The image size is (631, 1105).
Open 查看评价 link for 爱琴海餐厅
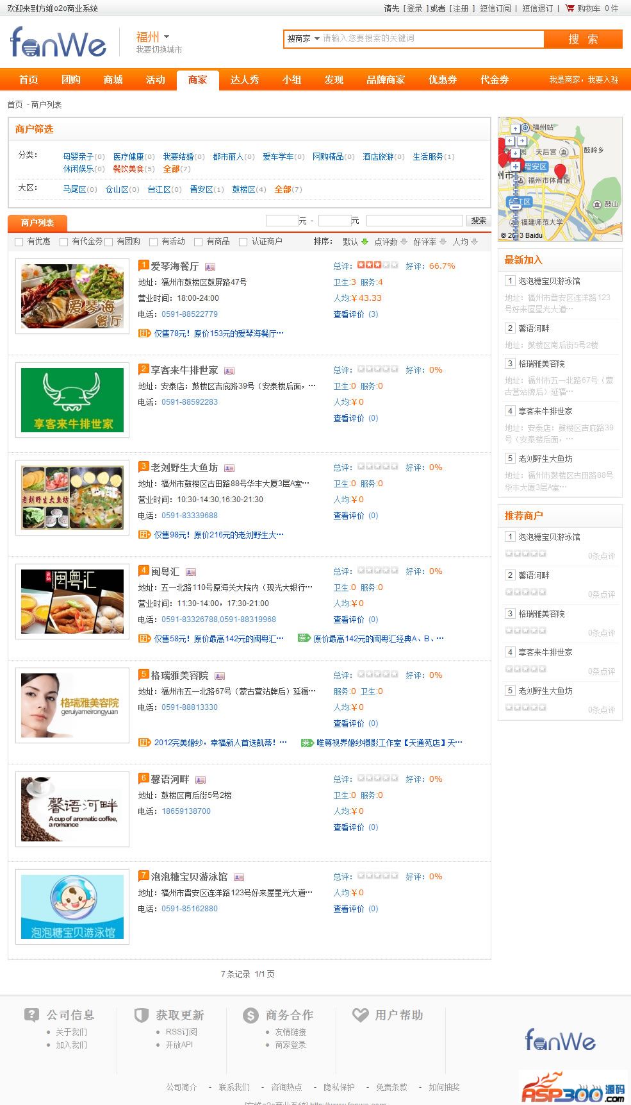click(348, 314)
